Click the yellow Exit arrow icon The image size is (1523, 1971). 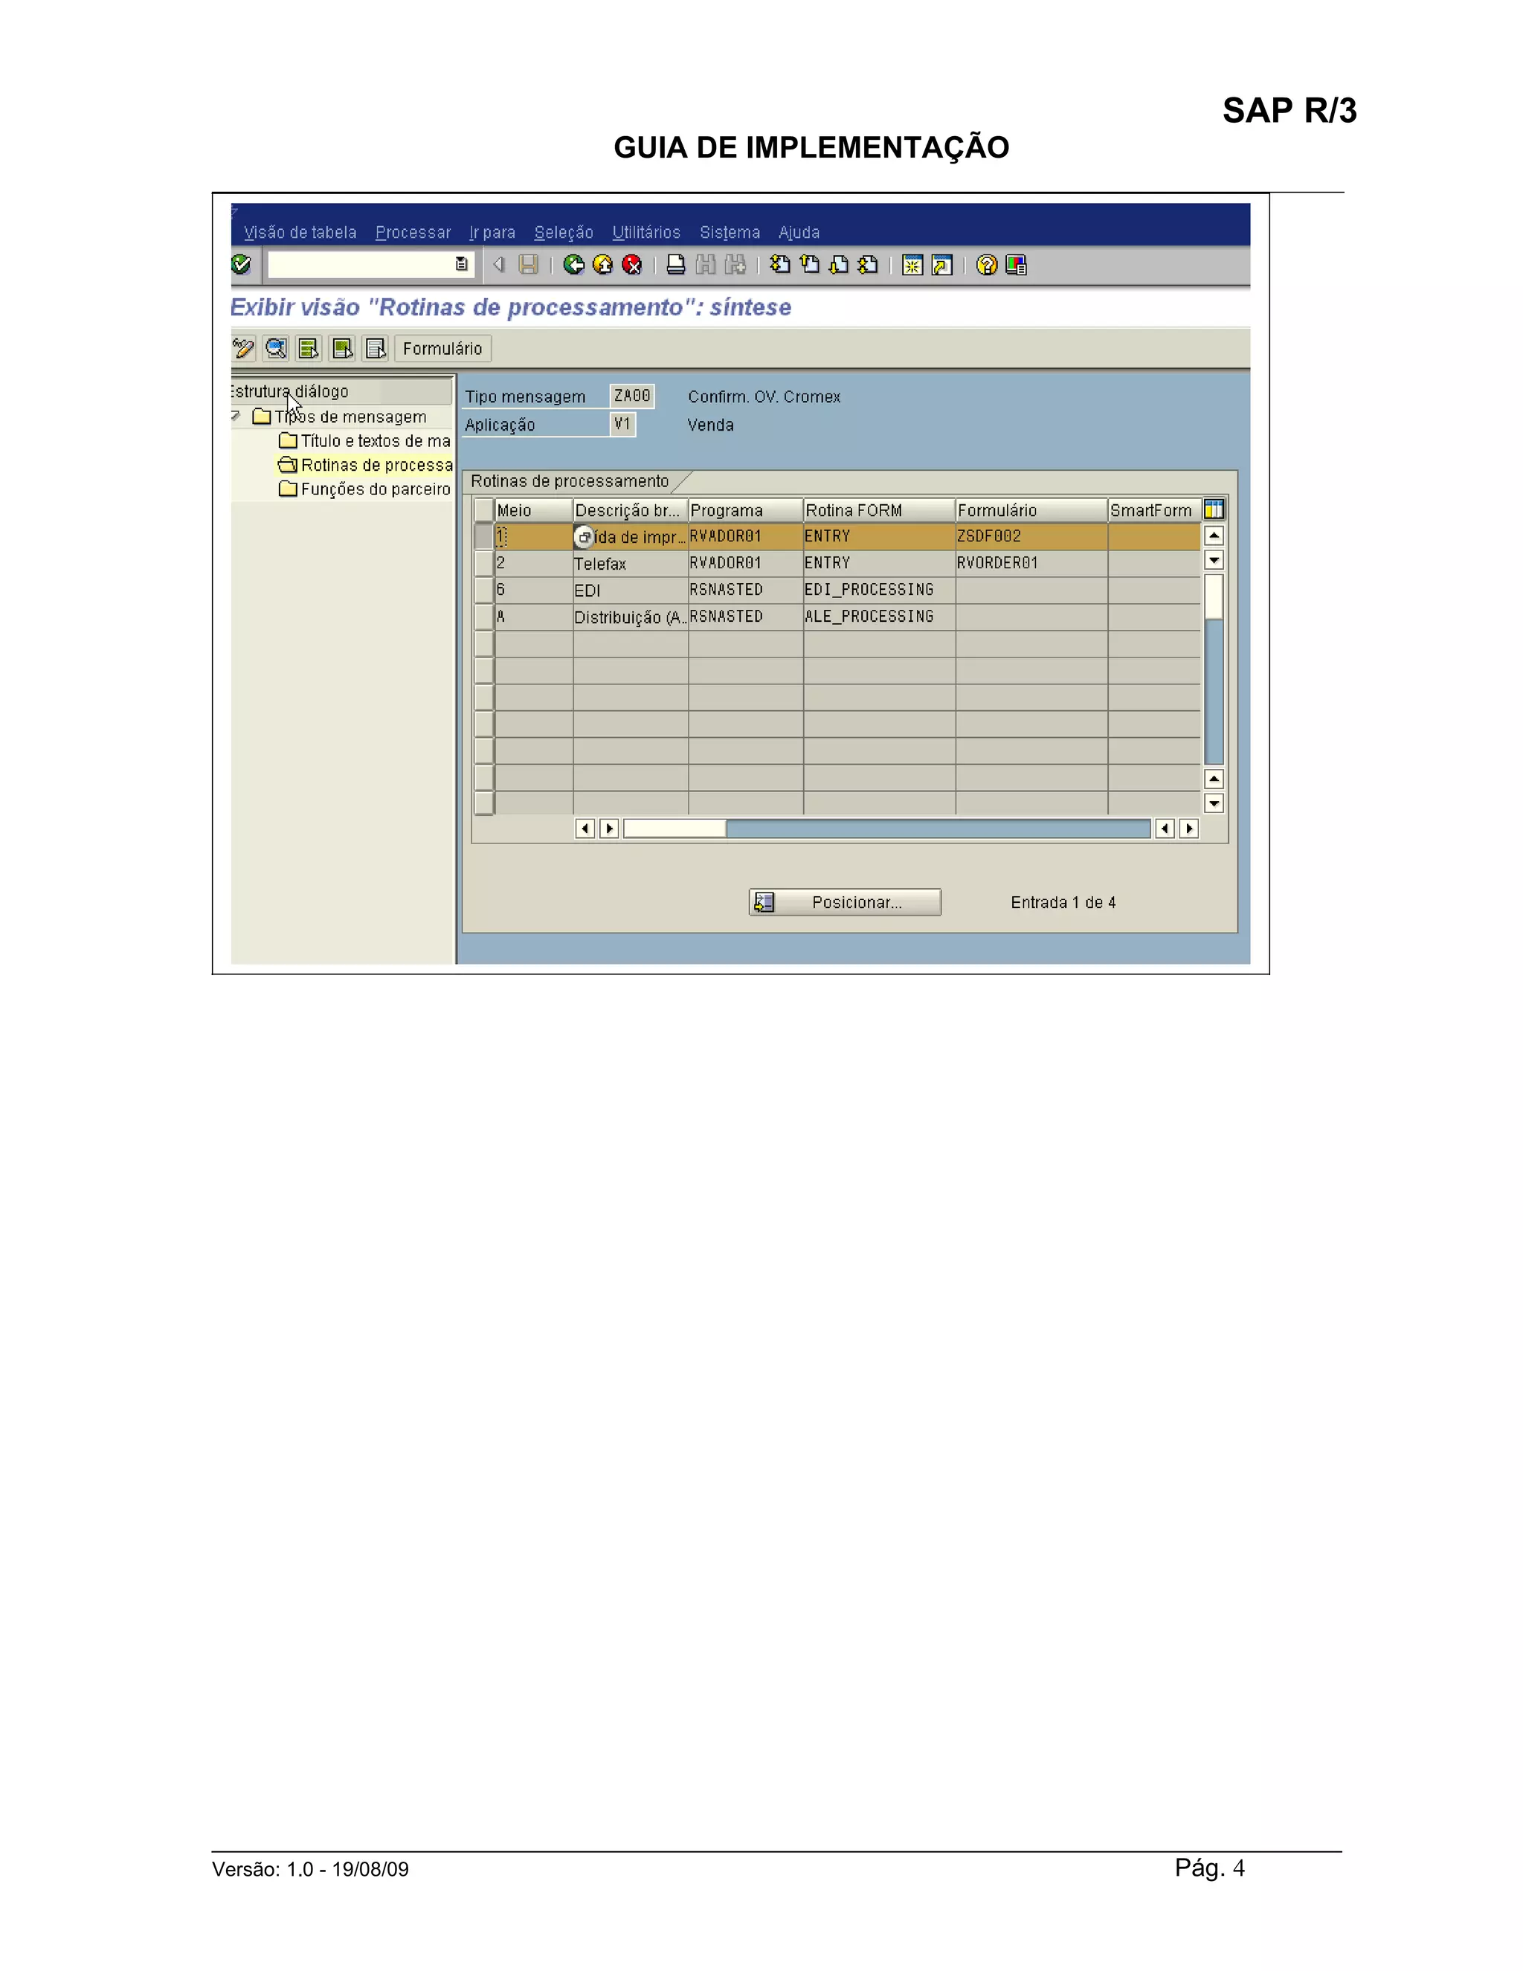tap(602, 265)
